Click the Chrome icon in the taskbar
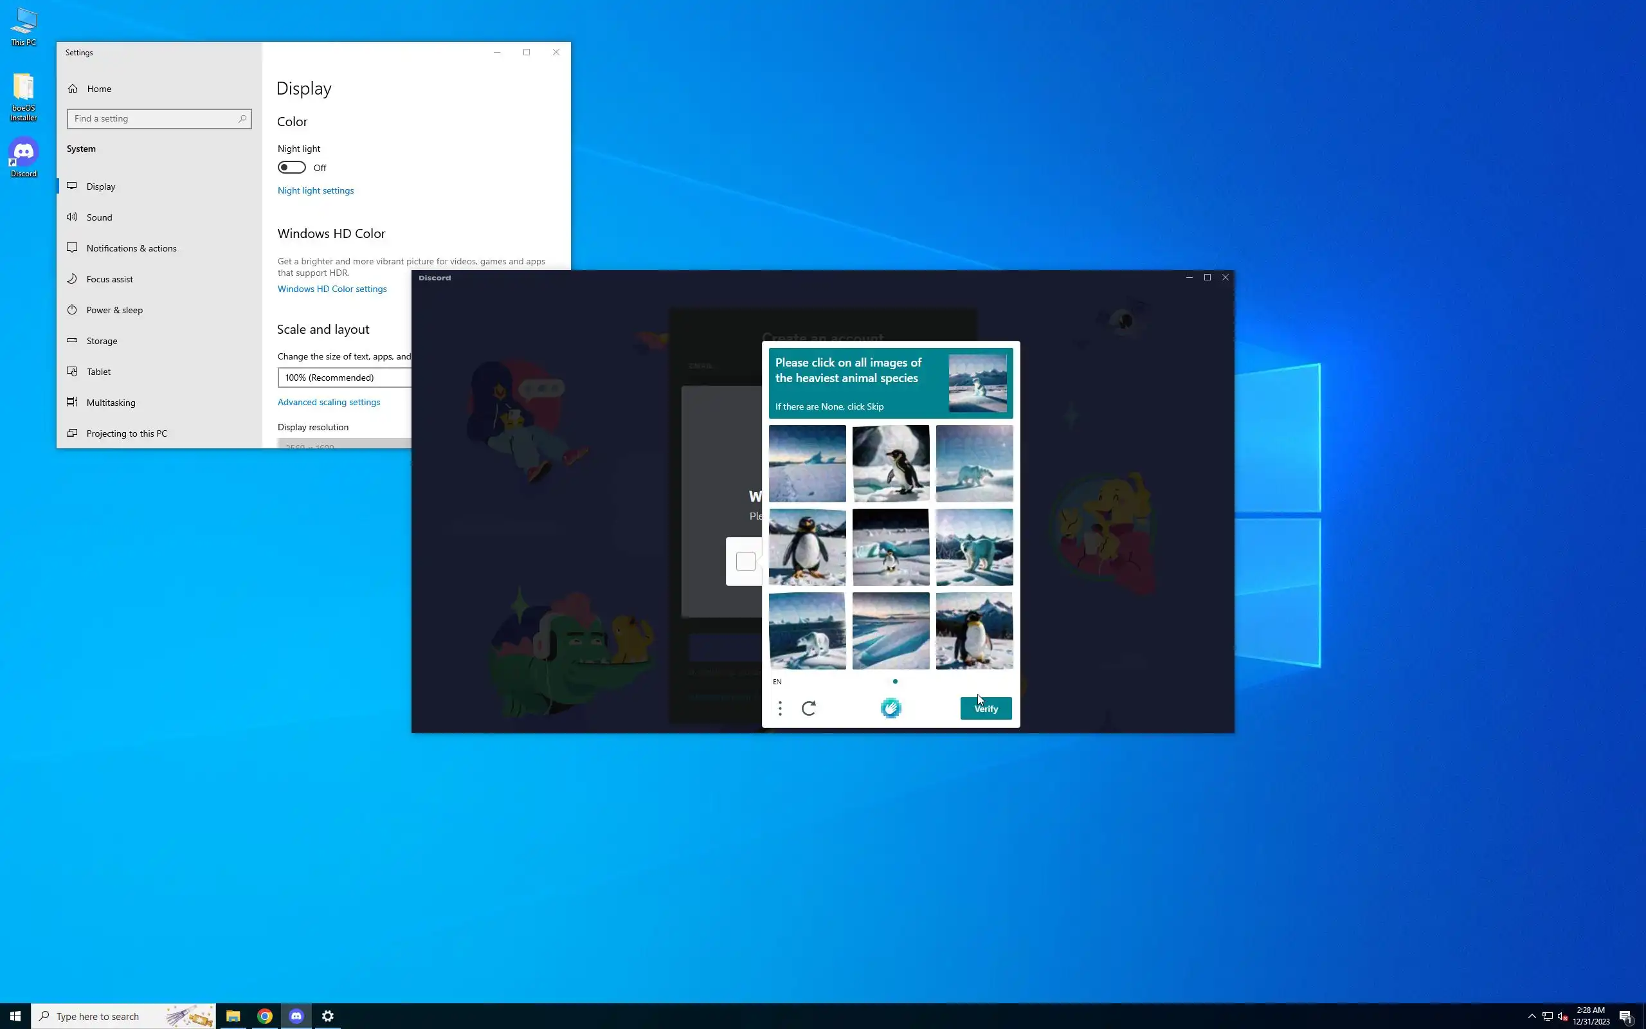This screenshot has width=1646, height=1029. click(265, 1016)
